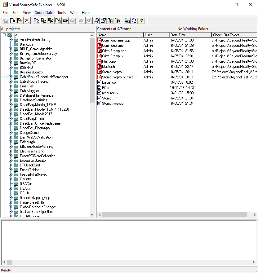Click the Refresh File List icon
This screenshot has width=258, height=273.
coord(134,21)
